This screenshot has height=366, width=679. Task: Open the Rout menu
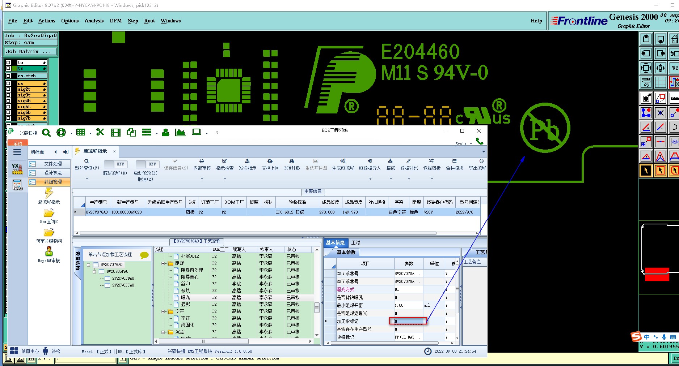pyautogui.click(x=149, y=21)
